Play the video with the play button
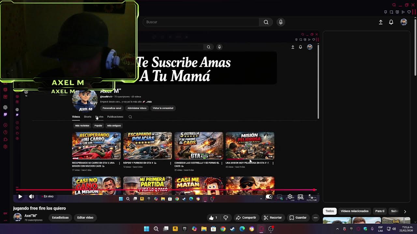This screenshot has width=417, height=234. tap(20, 196)
